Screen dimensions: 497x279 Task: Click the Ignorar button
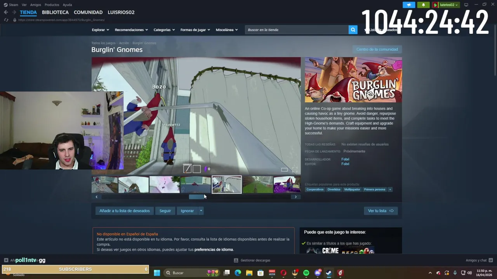[x=187, y=211]
